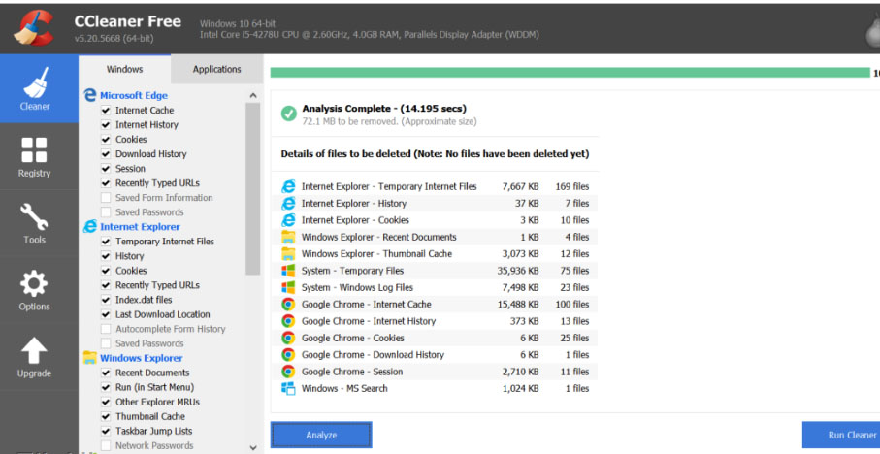Click the 169 files count
The width and height of the screenshot is (880, 454).
coord(572,186)
